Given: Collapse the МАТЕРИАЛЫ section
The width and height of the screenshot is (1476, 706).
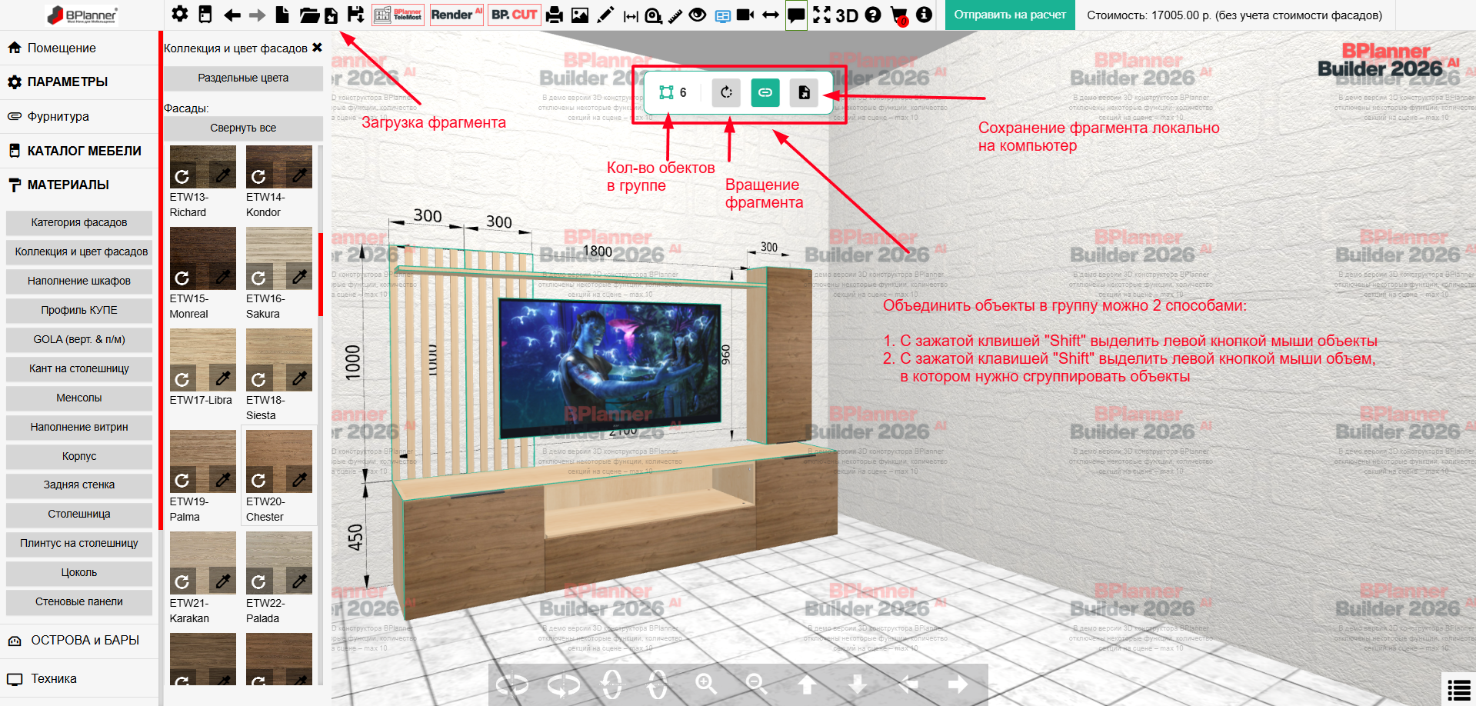Looking at the screenshot, I should (x=79, y=185).
